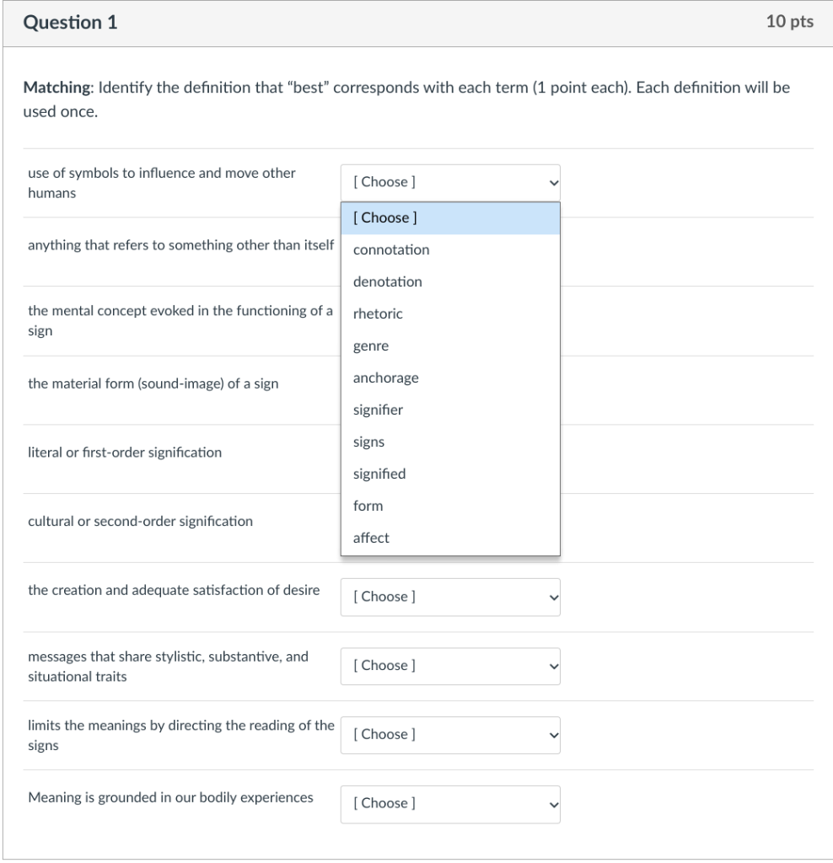The image size is (833, 863).
Task: Choose 'connotation' option in dropdown
Action: [x=450, y=249]
